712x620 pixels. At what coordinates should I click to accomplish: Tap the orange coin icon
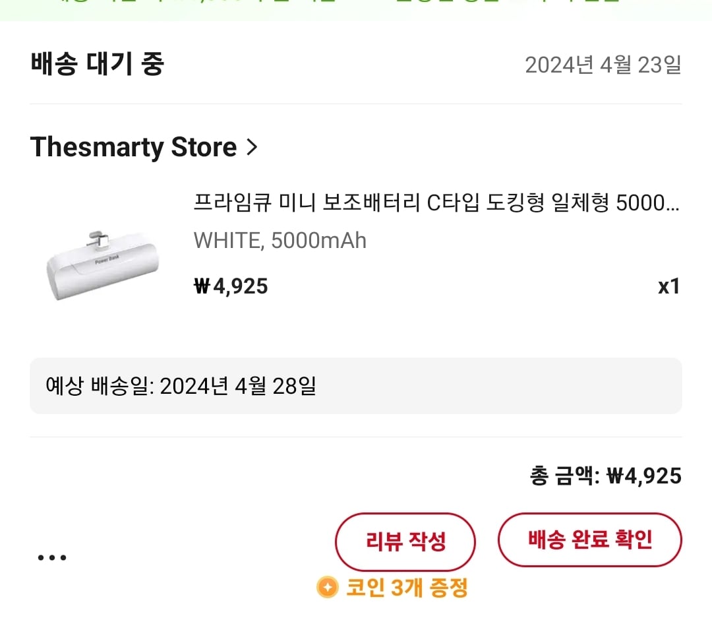[x=328, y=587]
